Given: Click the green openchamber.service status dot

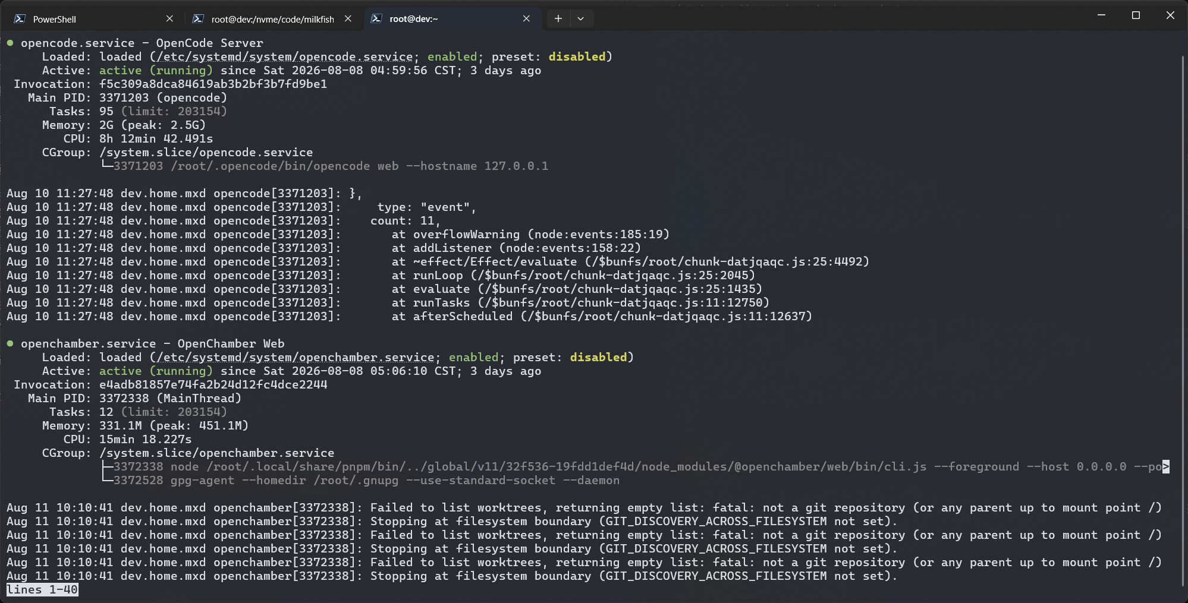Looking at the screenshot, I should pyautogui.click(x=10, y=343).
